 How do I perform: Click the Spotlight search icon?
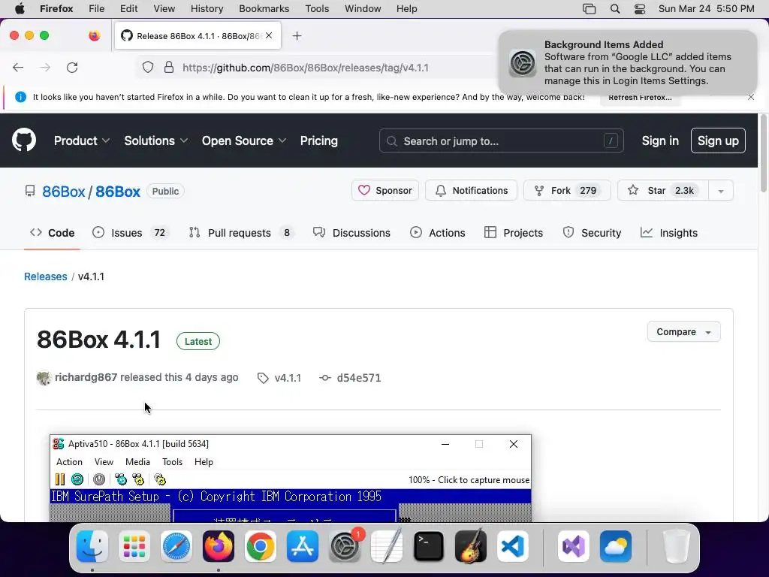[614, 9]
